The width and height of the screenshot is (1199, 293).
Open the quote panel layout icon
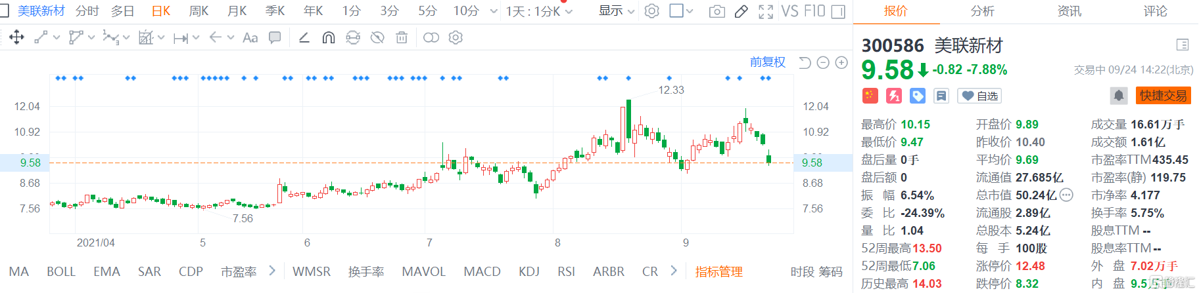coord(1182,45)
